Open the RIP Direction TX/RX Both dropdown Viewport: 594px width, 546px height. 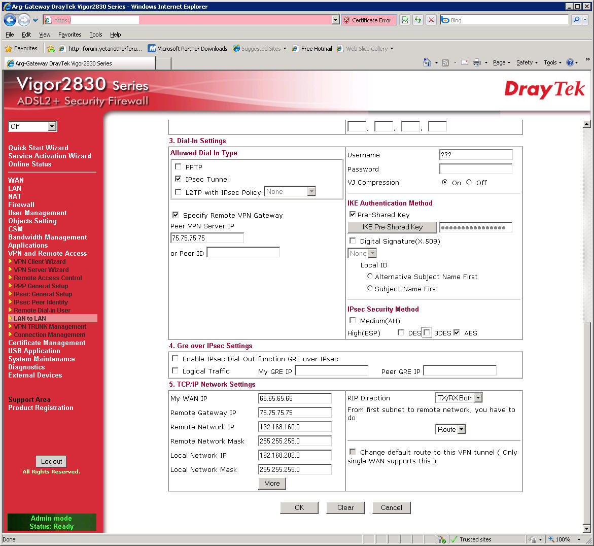point(459,398)
